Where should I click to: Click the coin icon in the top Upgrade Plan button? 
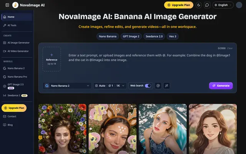169,5
